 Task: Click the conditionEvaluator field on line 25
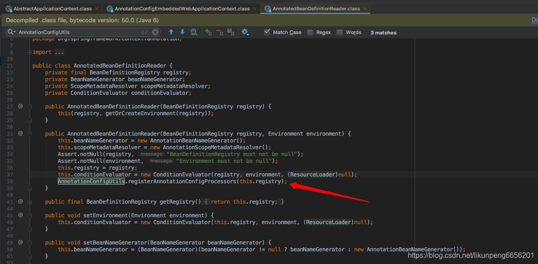(x=160, y=93)
